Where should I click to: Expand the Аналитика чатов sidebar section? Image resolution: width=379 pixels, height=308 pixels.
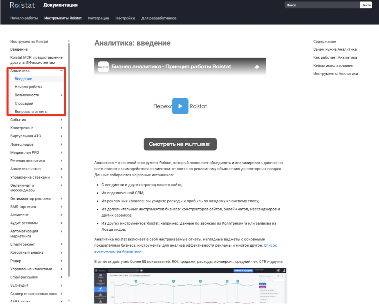coord(61,169)
